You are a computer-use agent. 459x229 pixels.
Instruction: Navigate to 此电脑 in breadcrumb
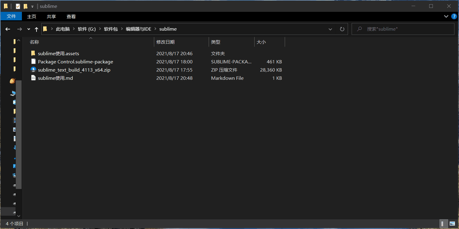click(63, 29)
